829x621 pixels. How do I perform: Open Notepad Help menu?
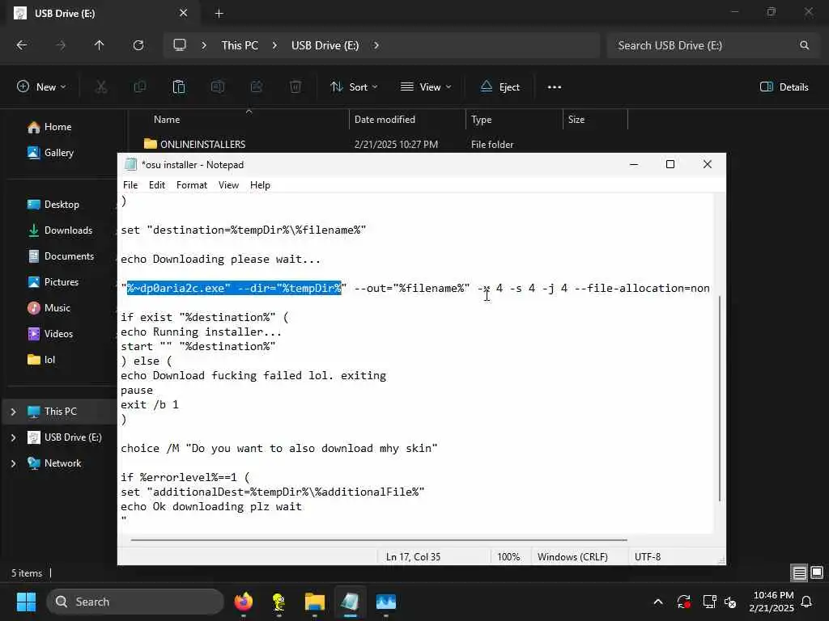pos(260,185)
